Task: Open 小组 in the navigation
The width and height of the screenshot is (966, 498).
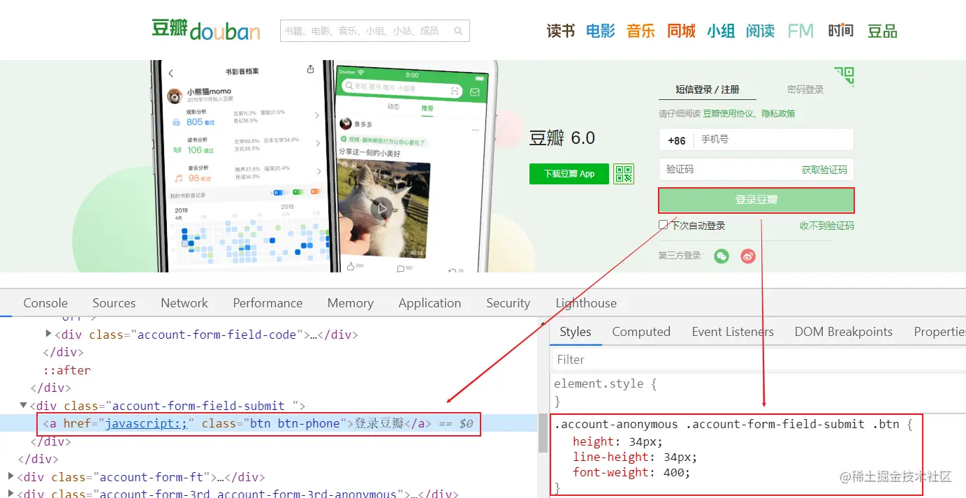Action: 721,31
